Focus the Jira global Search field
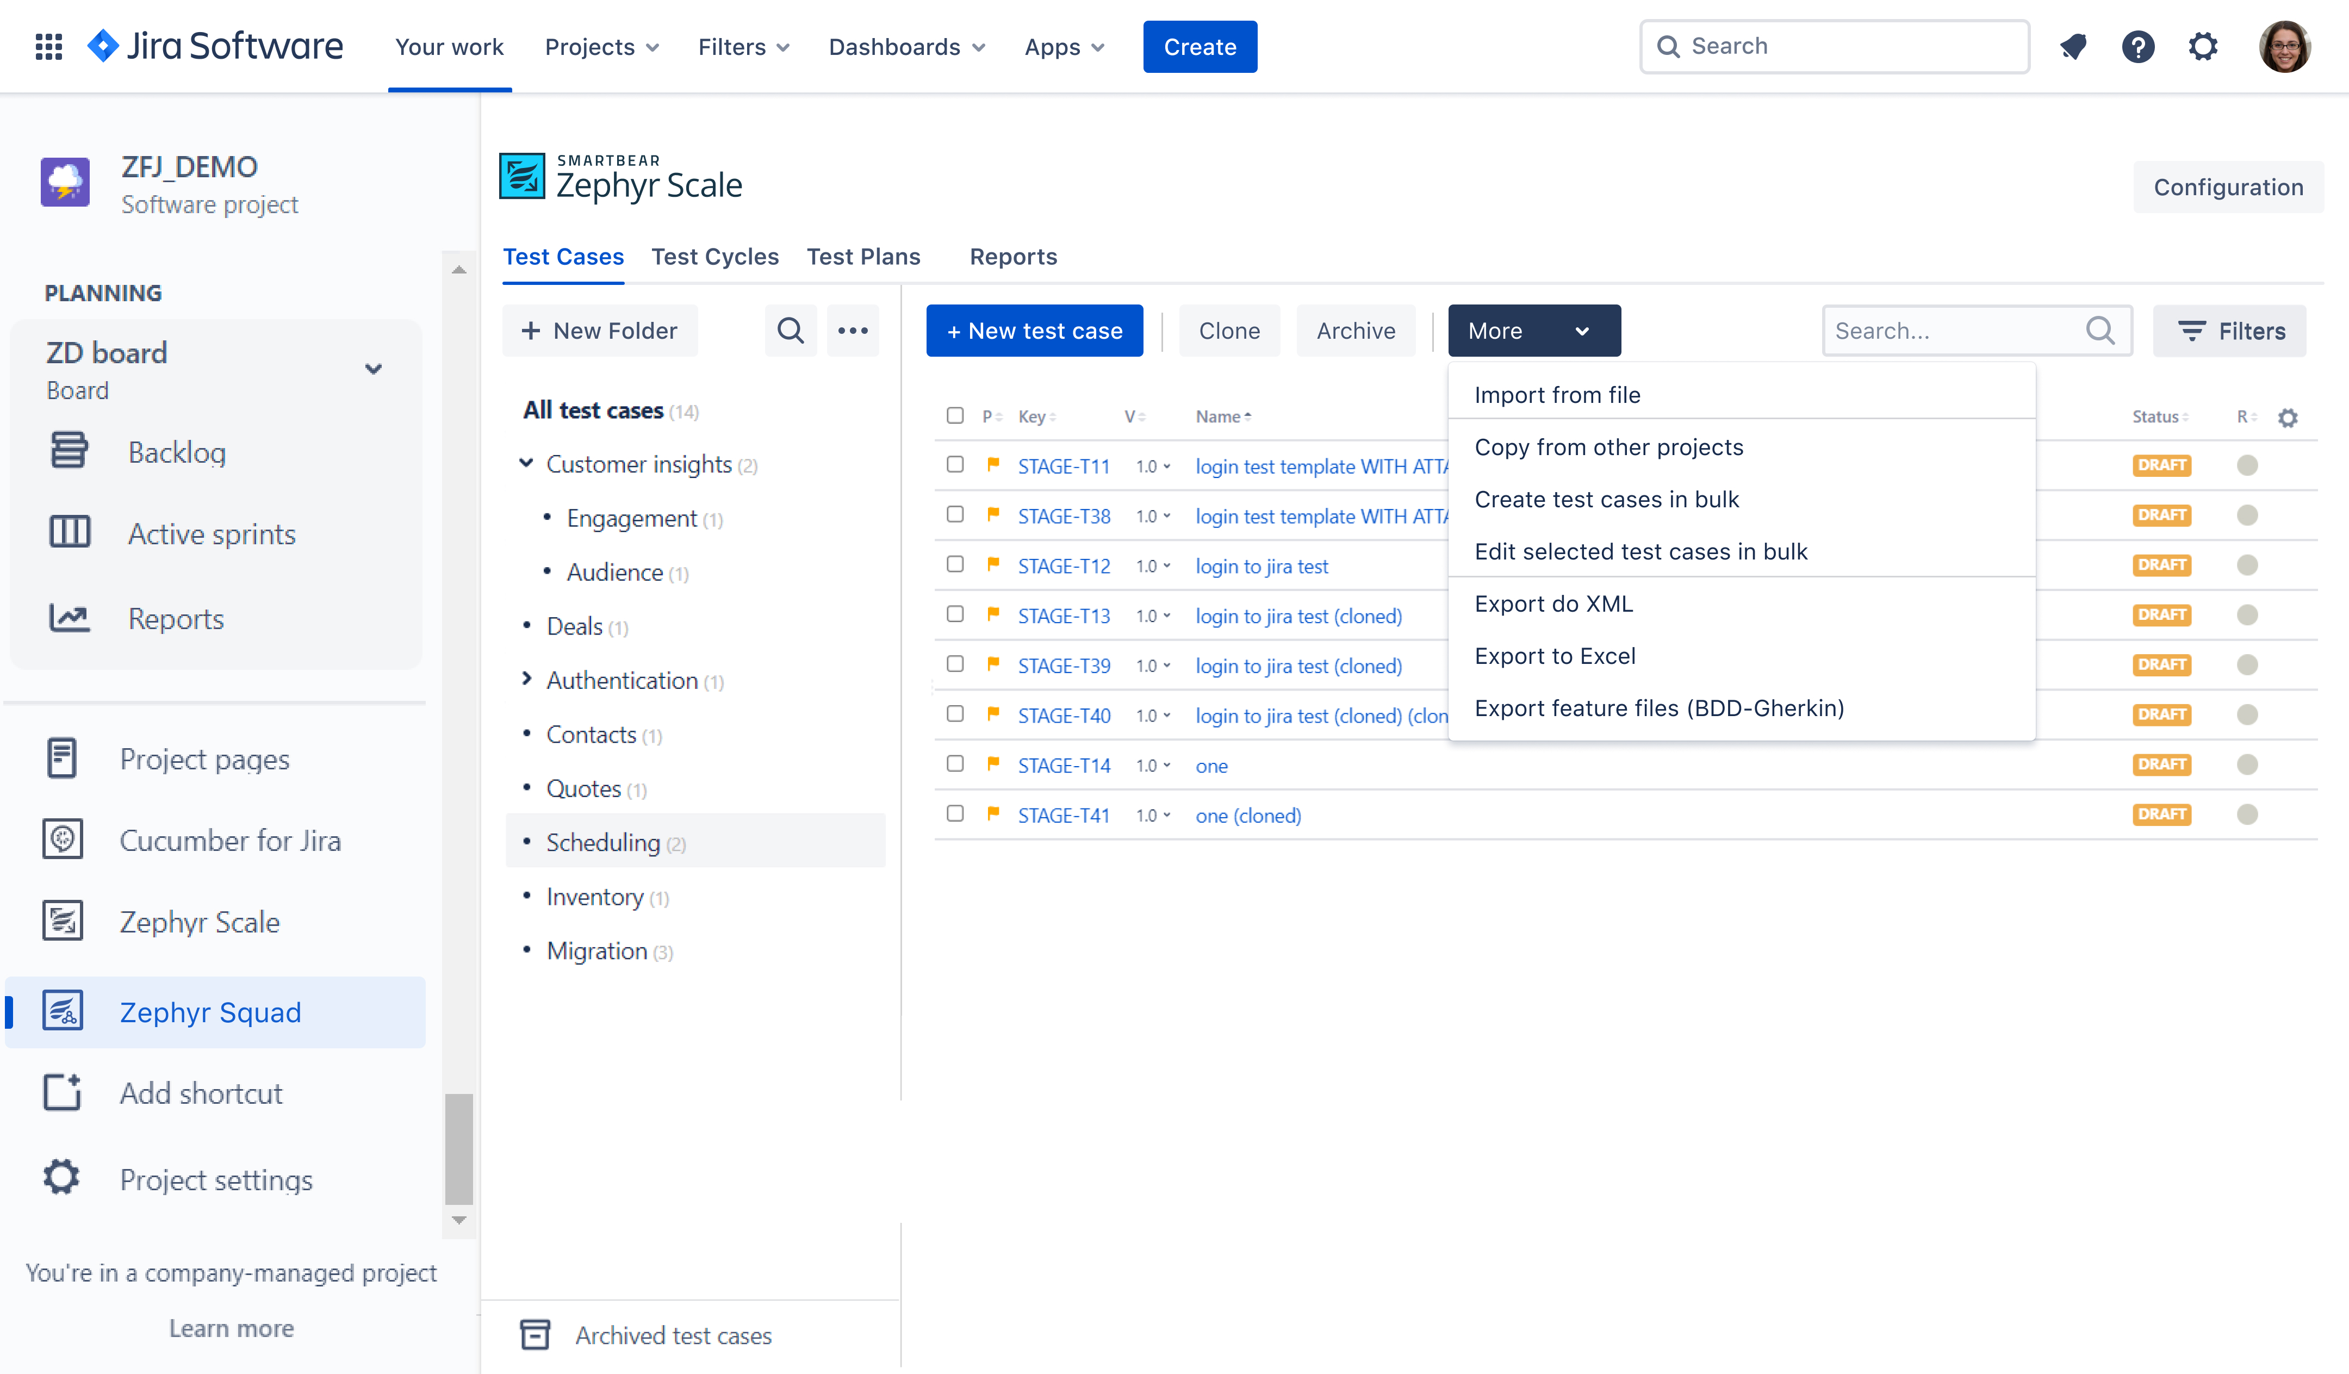The image size is (2349, 1374). click(1835, 47)
